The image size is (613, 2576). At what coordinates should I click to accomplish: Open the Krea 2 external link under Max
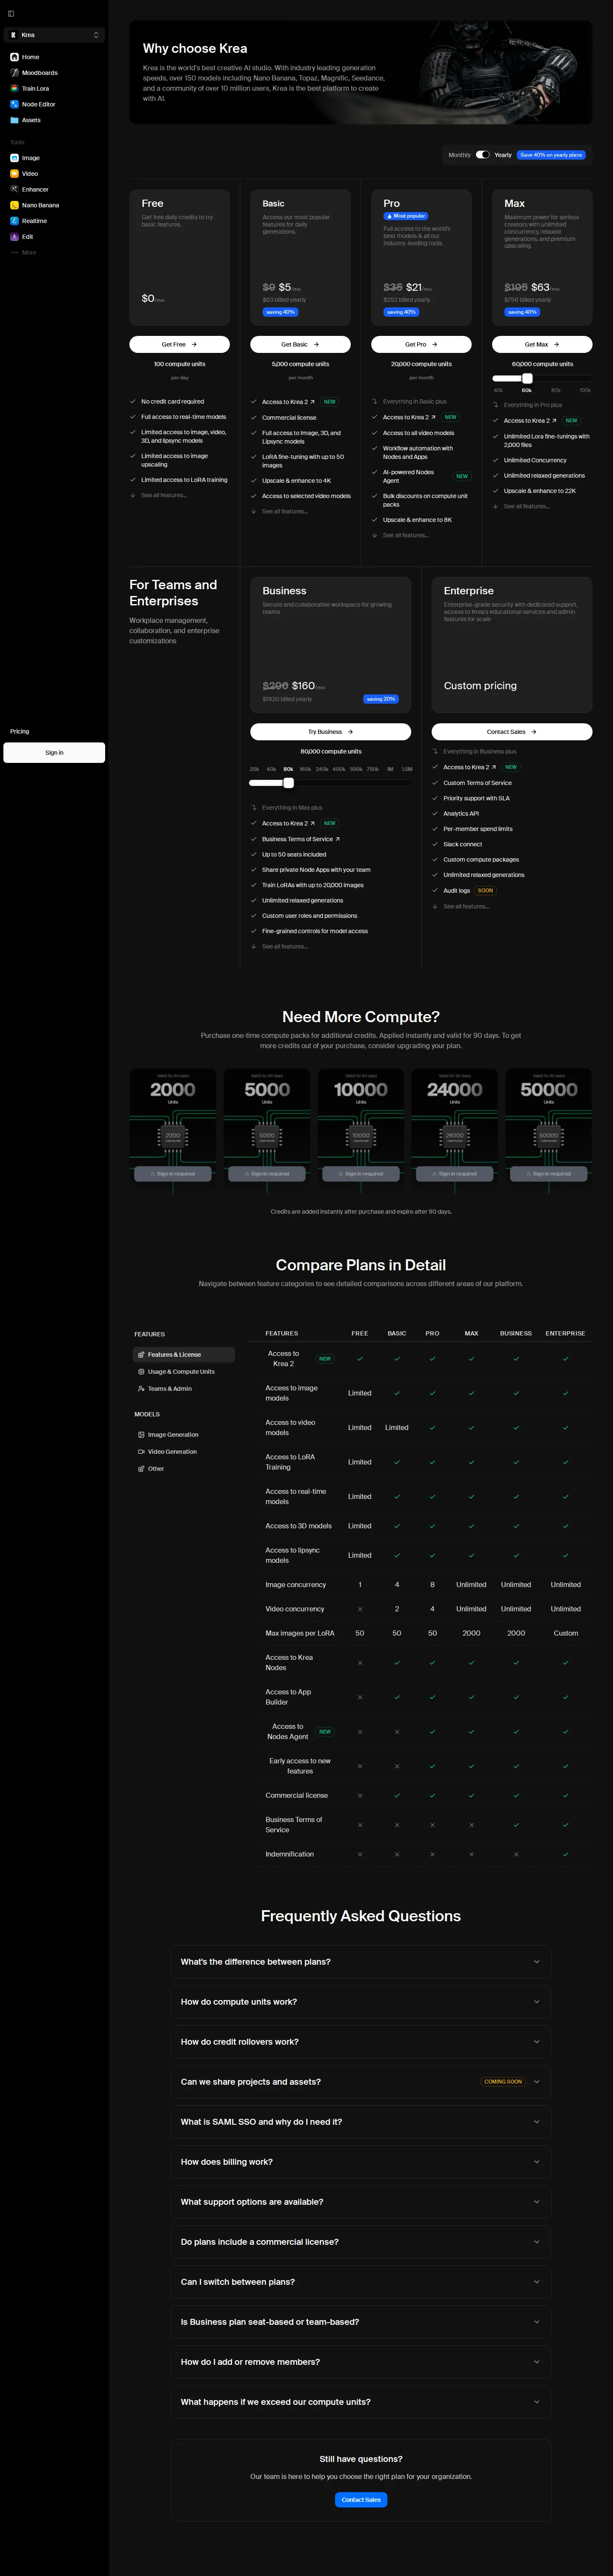pos(554,421)
